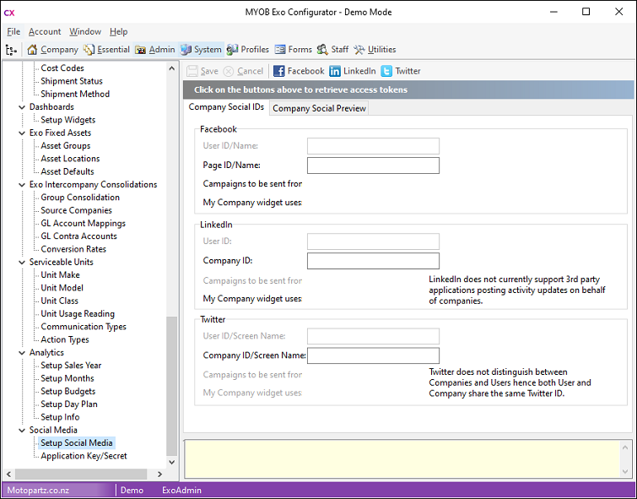The height and width of the screenshot is (499, 637).
Task: Select GL Contra Accounts tree item
Action: [78, 236]
